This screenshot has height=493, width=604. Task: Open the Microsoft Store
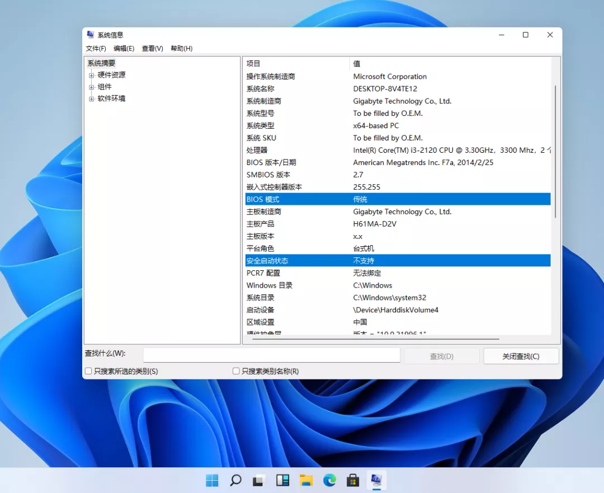[x=353, y=480]
